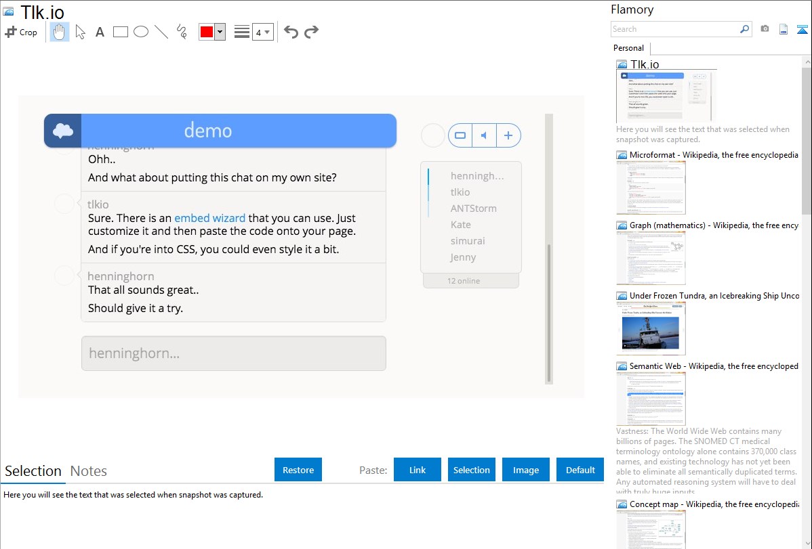Open the Under Frozen Tundra snapshot thumbnail
The width and height of the screenshot is (812, 549).
pyautogui.click(x=651, y=328)
